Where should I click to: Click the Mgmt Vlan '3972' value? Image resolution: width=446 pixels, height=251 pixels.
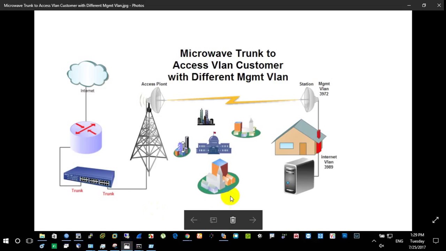coord(324,94)
